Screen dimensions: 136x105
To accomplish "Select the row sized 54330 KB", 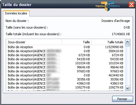I will click(66, 59).
